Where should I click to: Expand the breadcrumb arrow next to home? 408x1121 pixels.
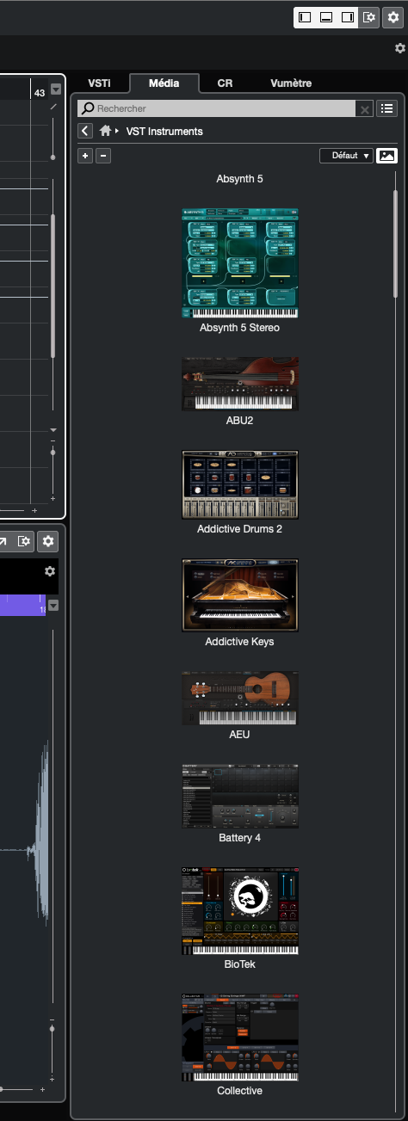(x=117, y=131)
